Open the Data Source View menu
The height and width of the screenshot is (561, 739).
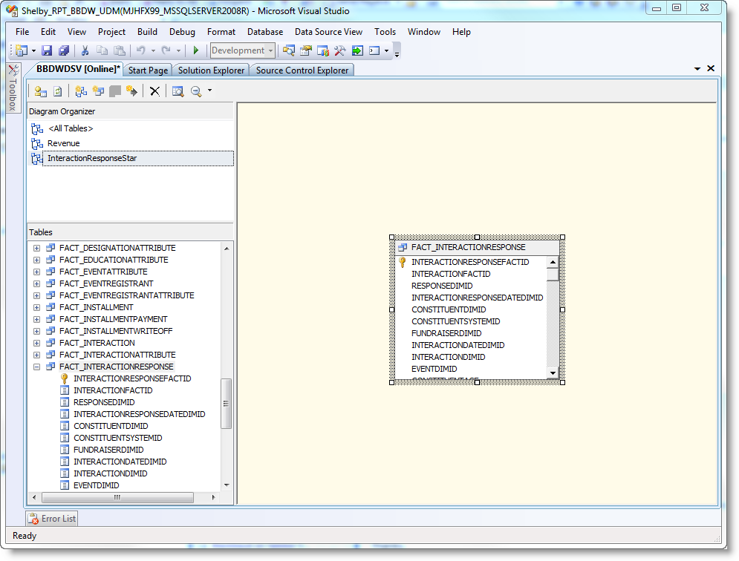[328, 32]
